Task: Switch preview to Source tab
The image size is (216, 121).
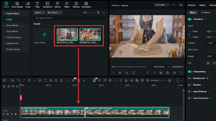Action: click(125, 5)
